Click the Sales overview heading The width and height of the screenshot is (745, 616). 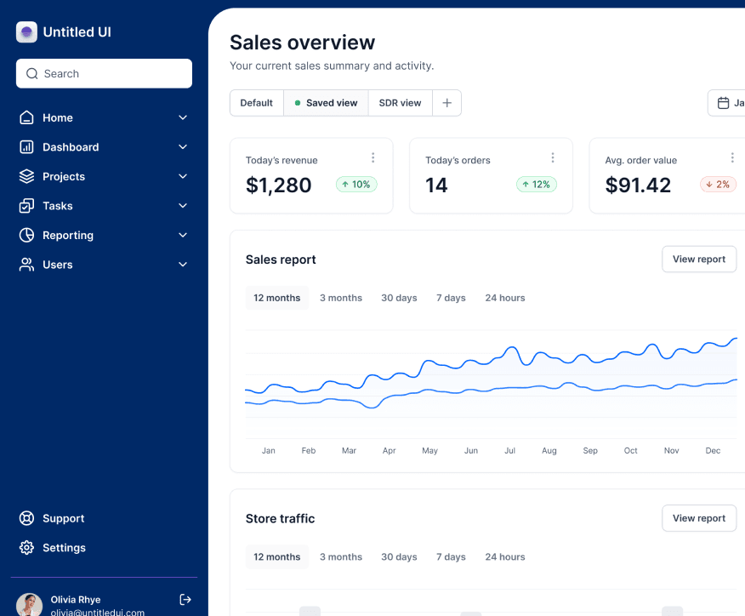[302, 43]
